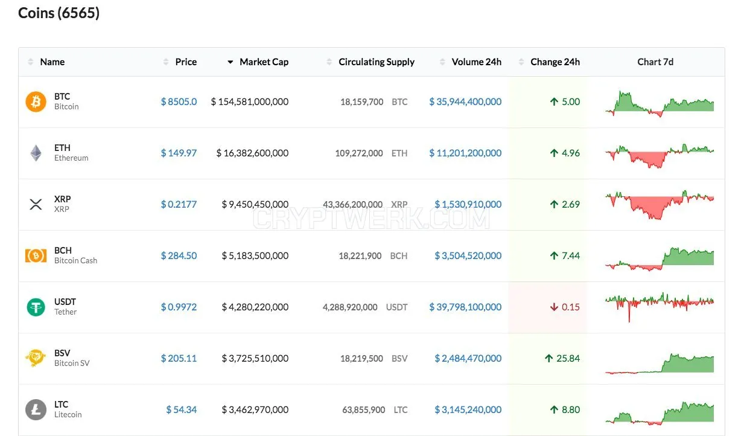Click the Tether green logo icon

(x=36, y=307)
